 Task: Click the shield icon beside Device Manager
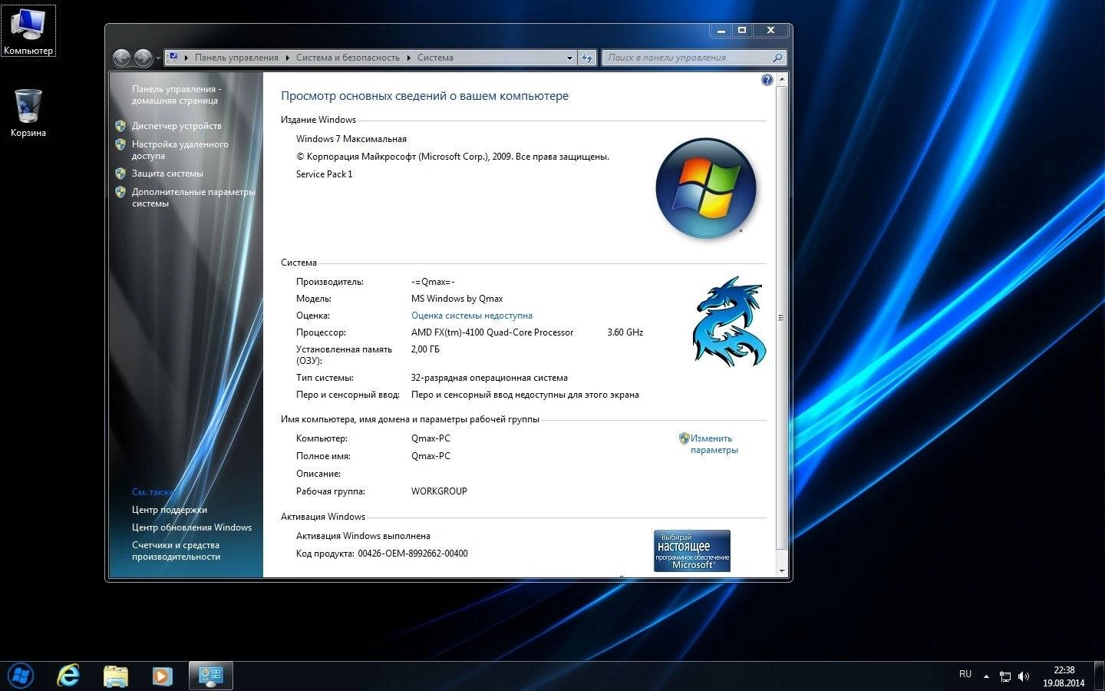coord(120,126)
